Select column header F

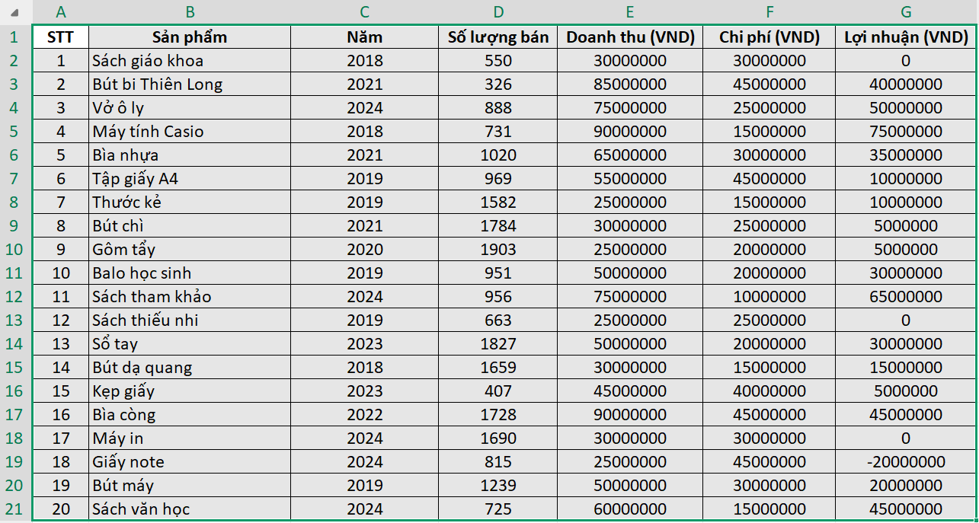pos(769,11)
